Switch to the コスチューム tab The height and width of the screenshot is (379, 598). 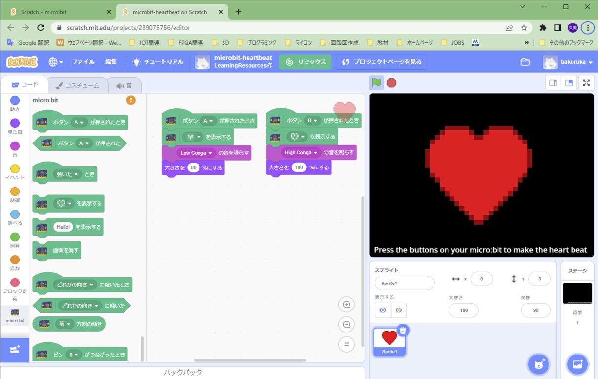pyautogui.click(x=77, y=85)
